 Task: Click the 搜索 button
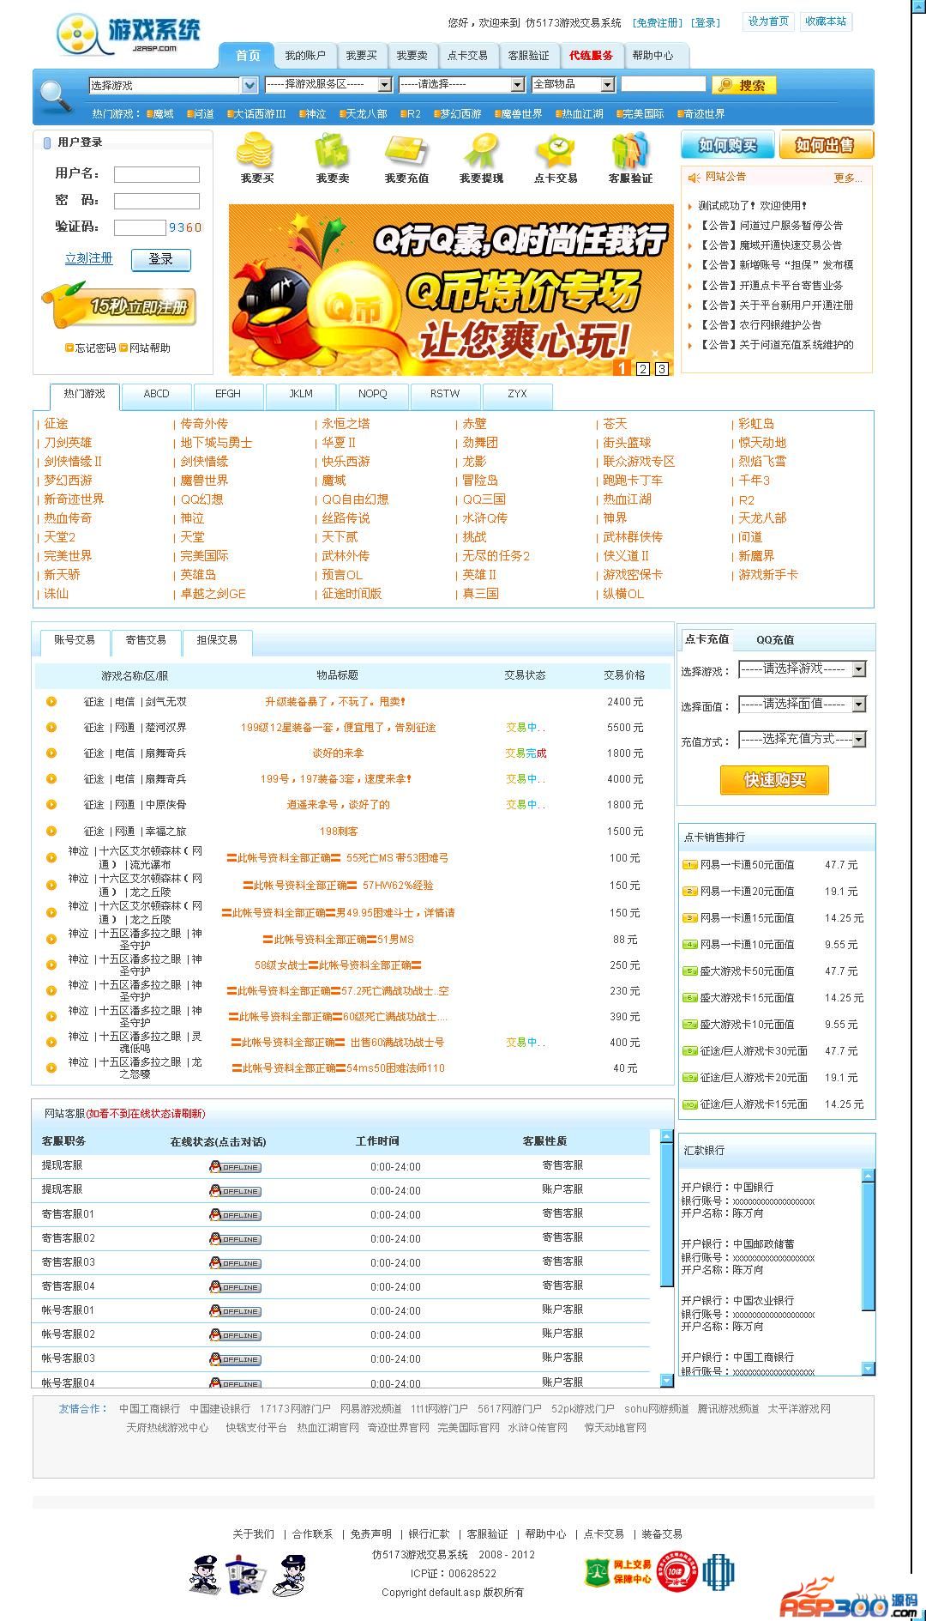tap(743, 85)
